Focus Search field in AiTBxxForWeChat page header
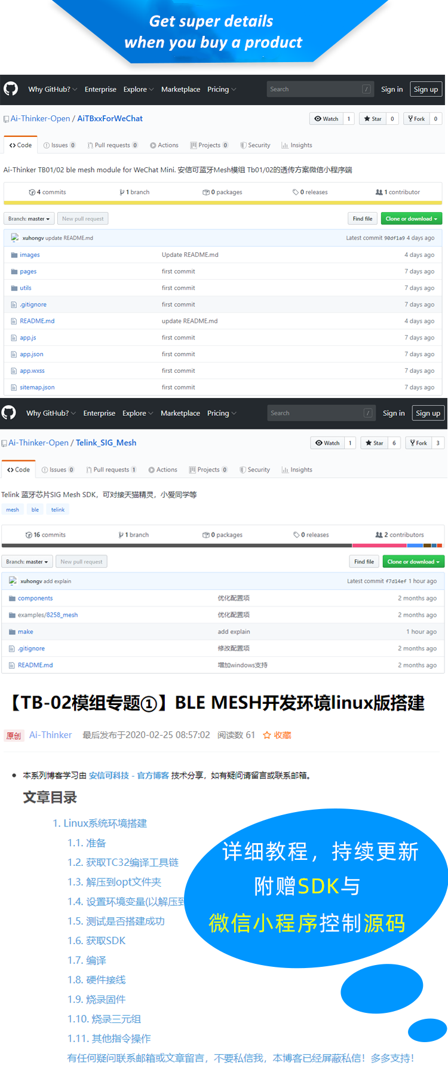Viewport: 448px width, 1075px height. pyautogui.click(x=320, y=89)
